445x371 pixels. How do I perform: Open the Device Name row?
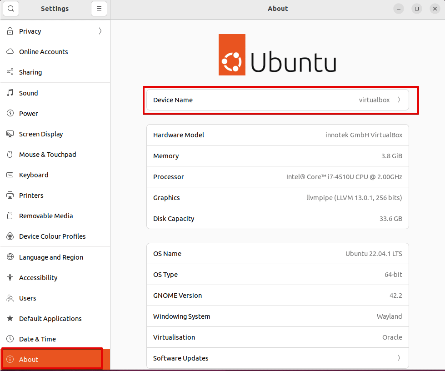point(278,100)
